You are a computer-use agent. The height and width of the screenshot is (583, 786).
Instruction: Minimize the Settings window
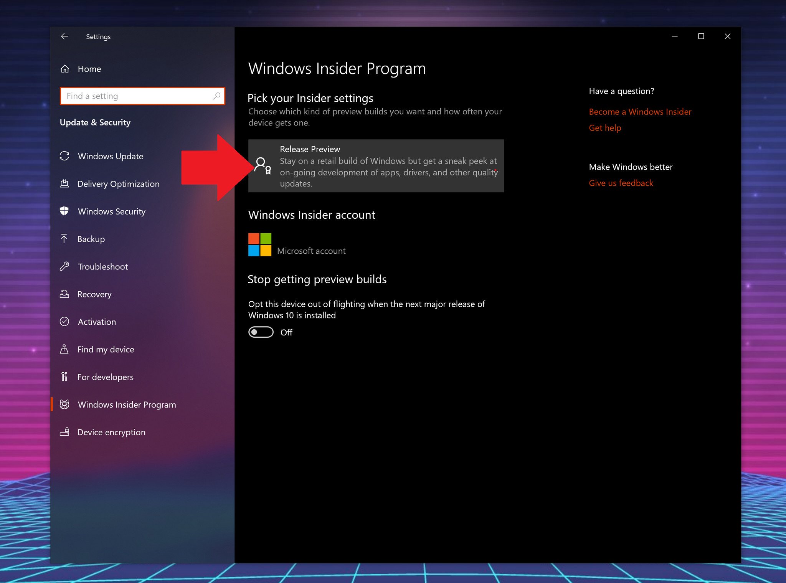[674, 36]
